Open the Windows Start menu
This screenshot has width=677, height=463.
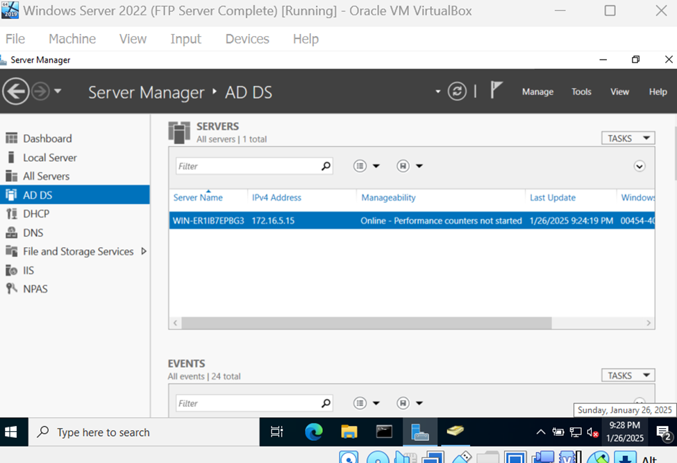click(11, 432)
